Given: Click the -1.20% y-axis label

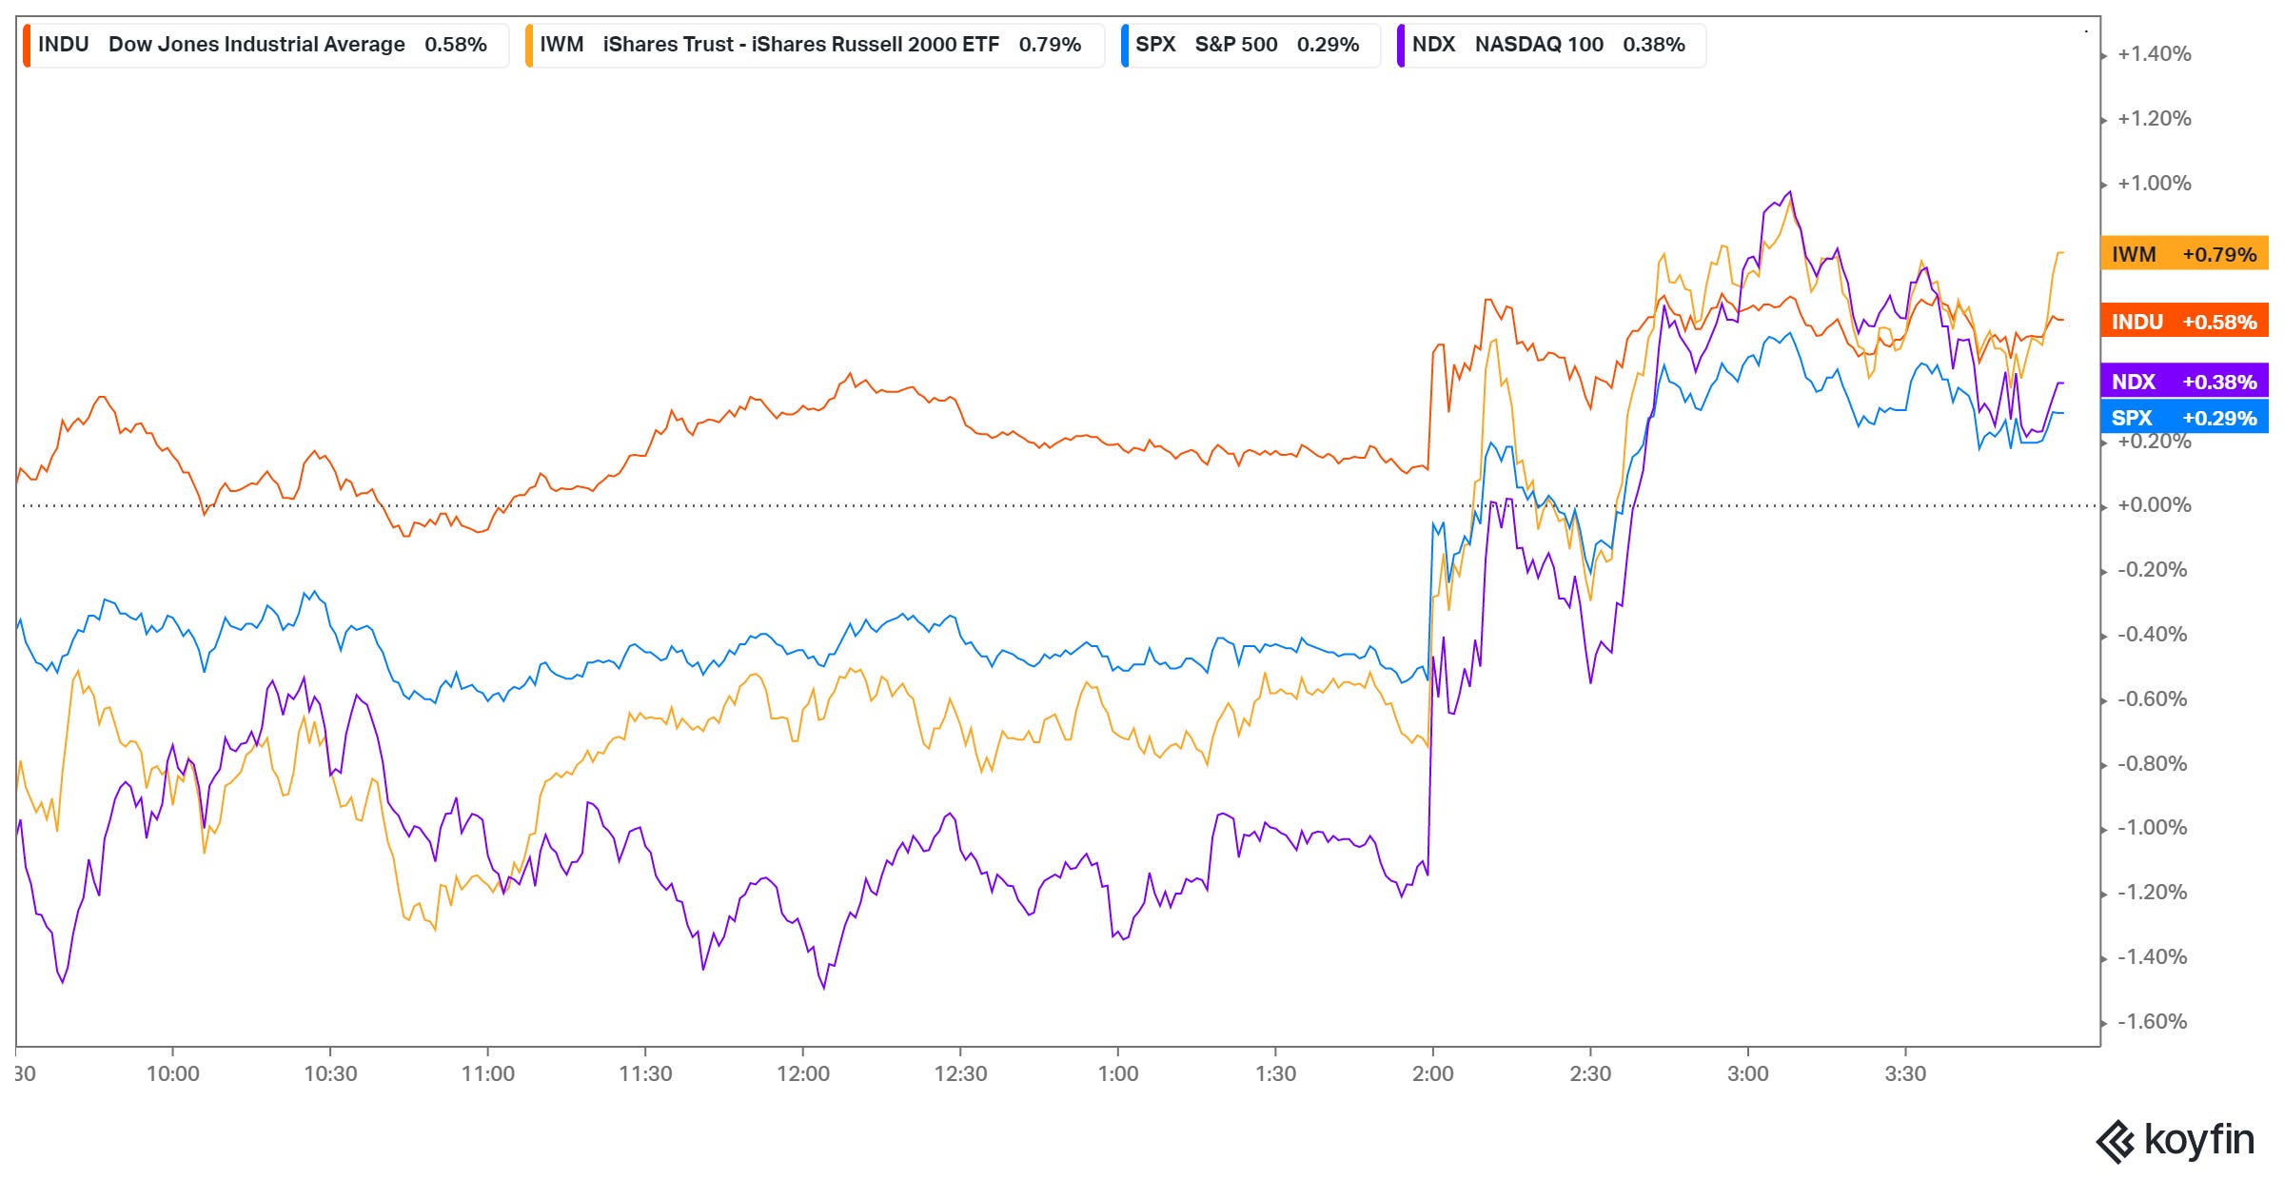Looking at the screenshot, I should (2152, 893).
